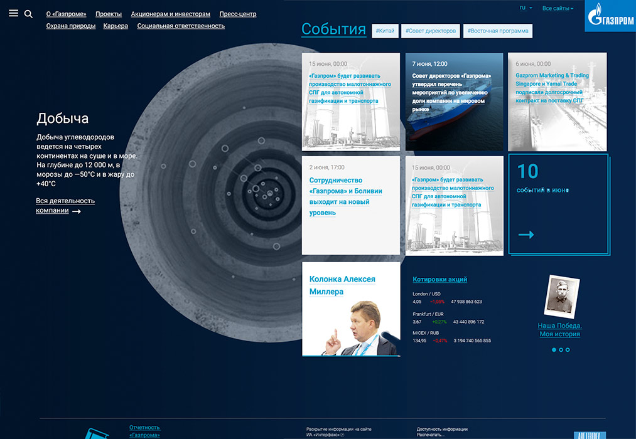Select the second carousel dot
636x439 pixels.
click(x=561, y=350)
